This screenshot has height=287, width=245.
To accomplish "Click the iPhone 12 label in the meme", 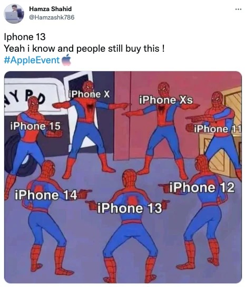I will pyautogui.click(x=202, y=187).
